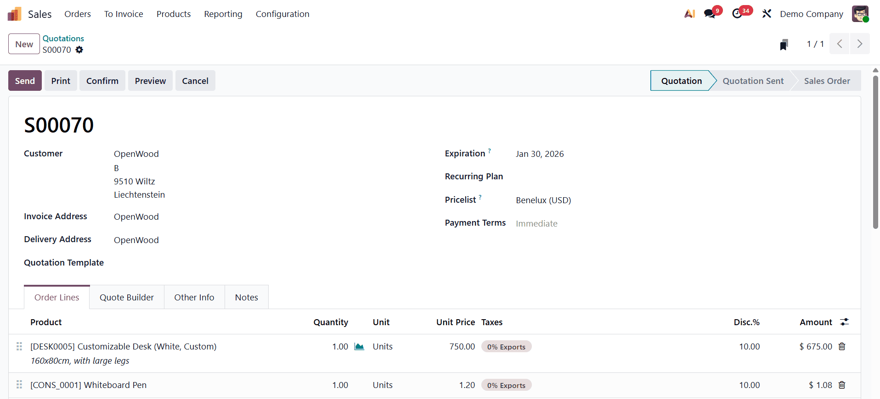
Task: Switch to the Other Info tab
Action: pyautogui.click(x=194, y=297)
